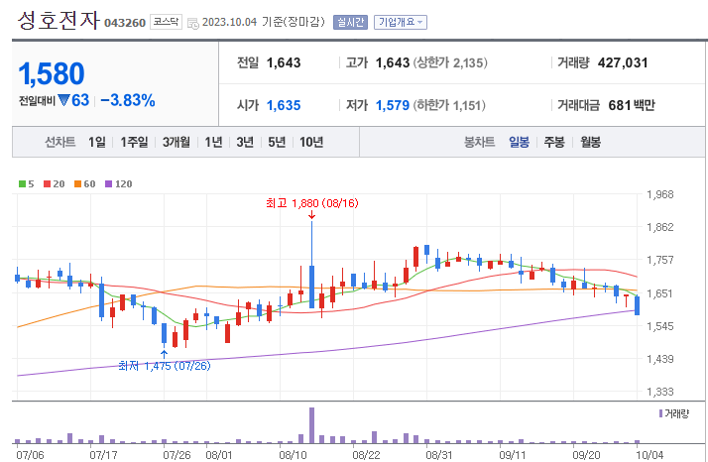
Task: Click the 10/04 date axis label
Action: tap(649, 455)
